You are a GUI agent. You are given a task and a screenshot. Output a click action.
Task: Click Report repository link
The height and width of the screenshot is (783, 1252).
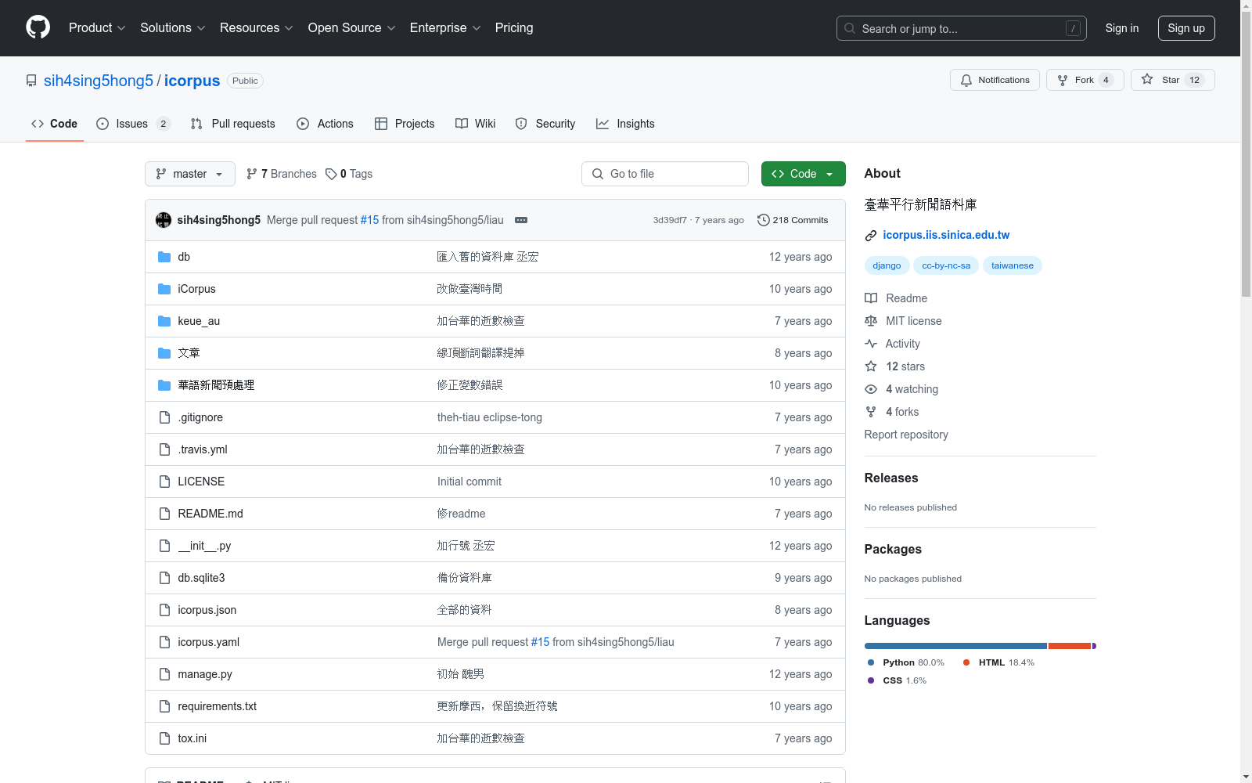[x=906, y=435]
